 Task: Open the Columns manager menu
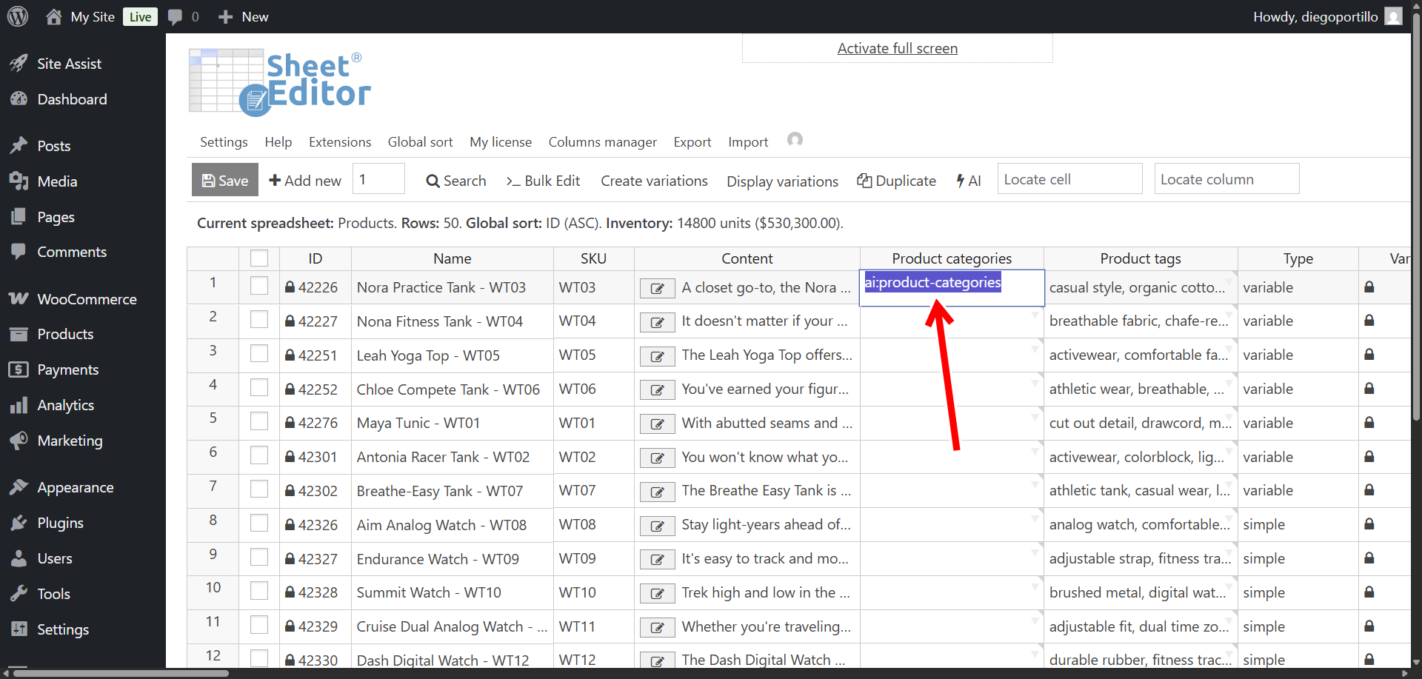pyautogui.click(x=602, y=142)
